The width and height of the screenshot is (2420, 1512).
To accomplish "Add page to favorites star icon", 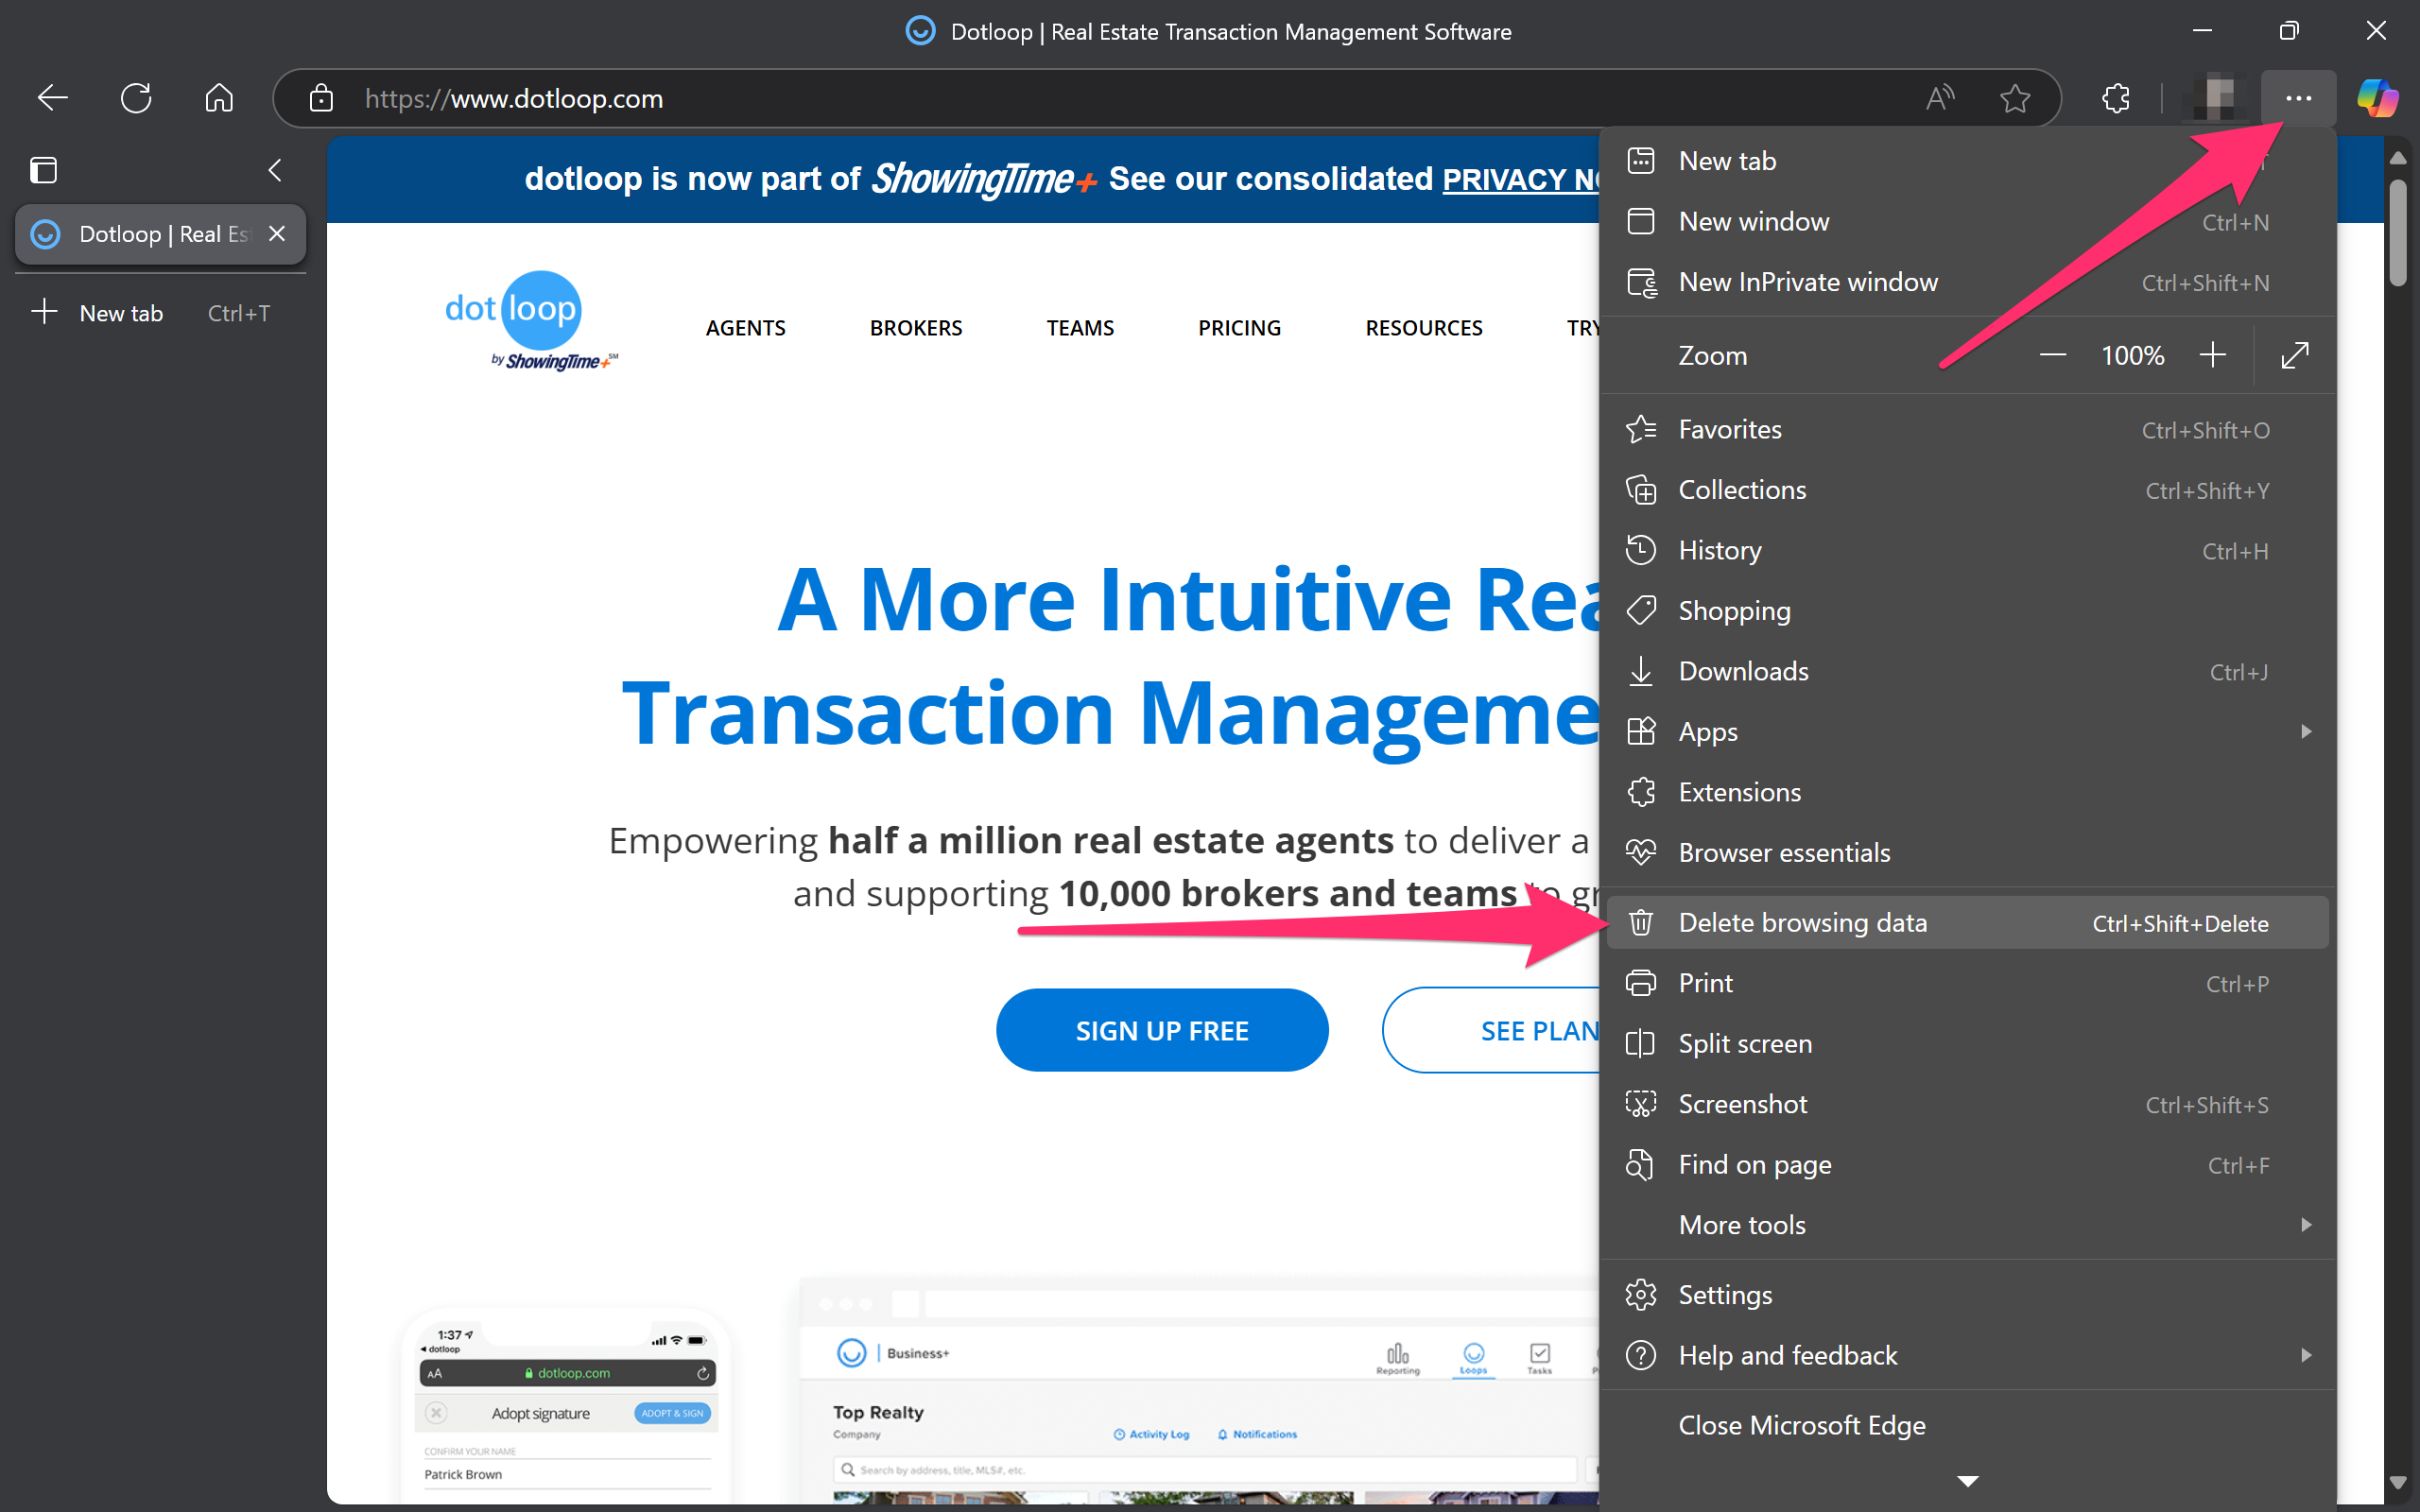I will [x=2014, y=98].
